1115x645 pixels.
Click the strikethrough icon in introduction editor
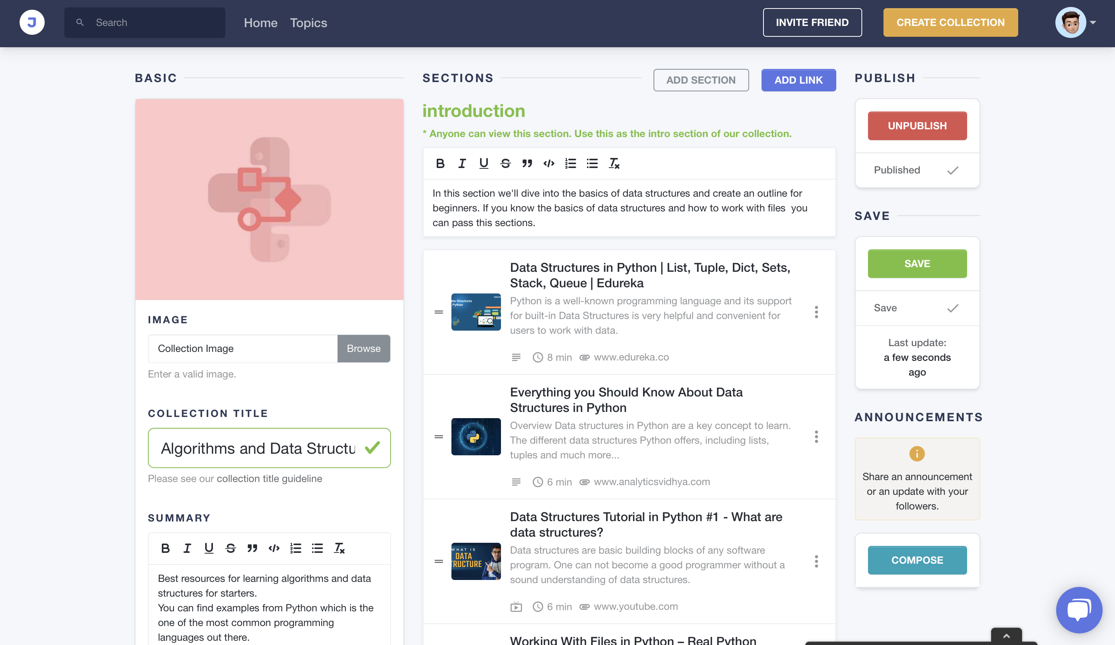coord(505,164)
